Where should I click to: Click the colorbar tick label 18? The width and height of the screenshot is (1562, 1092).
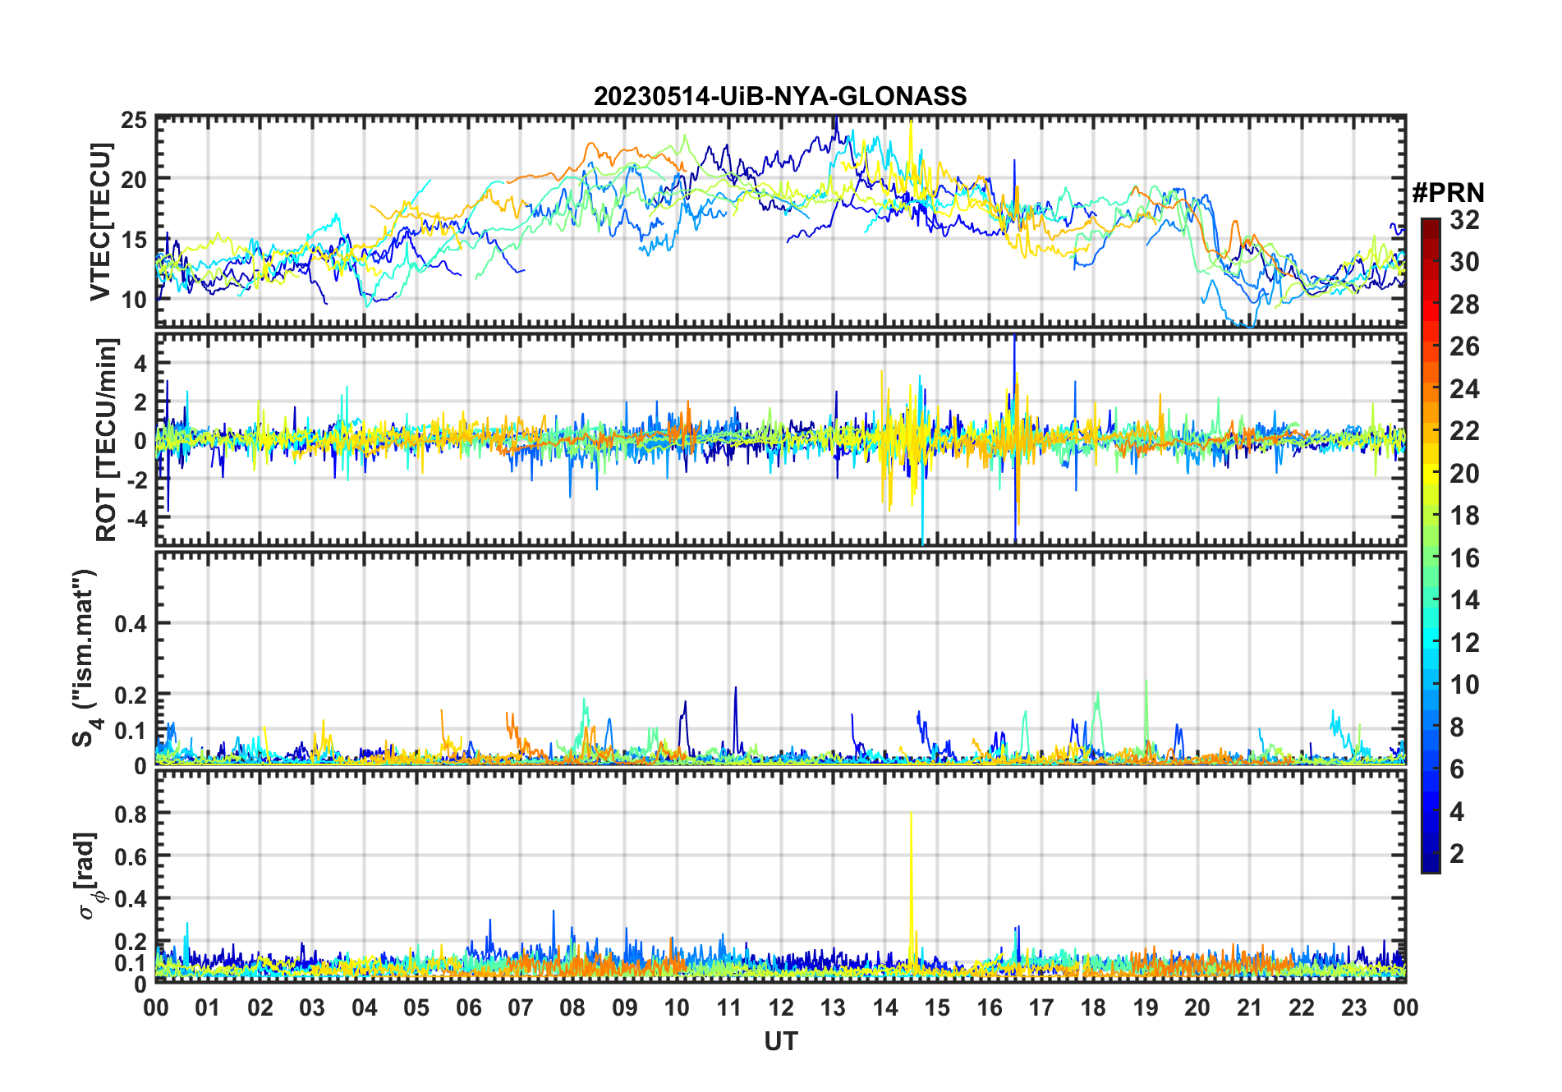(1464, 516)
